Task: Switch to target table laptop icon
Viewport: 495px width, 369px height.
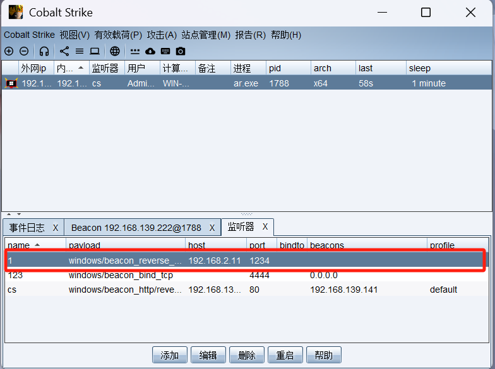Action: (95, 51)
